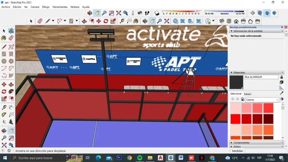Open arc tools dropdown arrow

(65, 21)
